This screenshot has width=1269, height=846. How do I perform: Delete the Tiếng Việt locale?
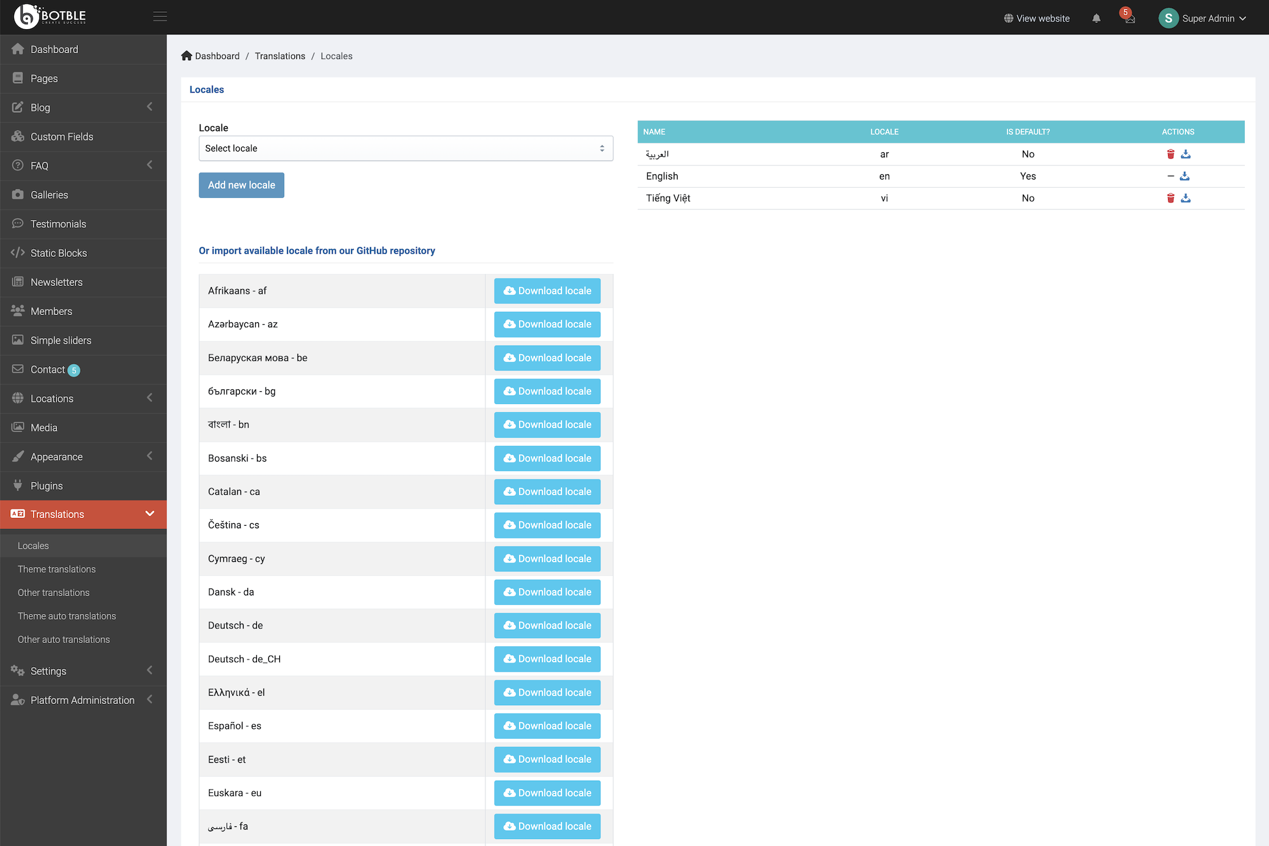pyautogui.click(x=1171, y=198)
